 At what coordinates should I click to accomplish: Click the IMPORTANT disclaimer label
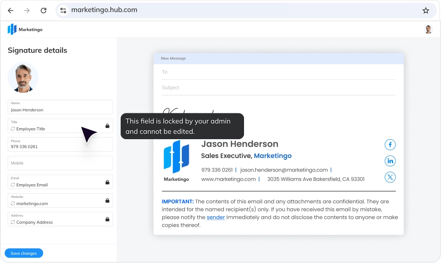coord(177,202)
